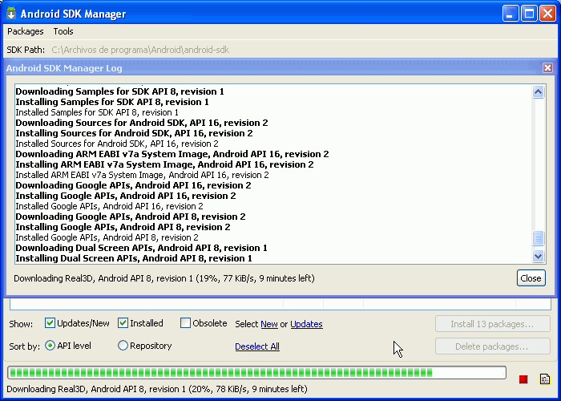
Task: Click 'Downloading Dual Screen APIs' log line
Action: click(141, 247)
